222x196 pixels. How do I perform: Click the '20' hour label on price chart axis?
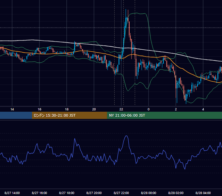point(94,109)
